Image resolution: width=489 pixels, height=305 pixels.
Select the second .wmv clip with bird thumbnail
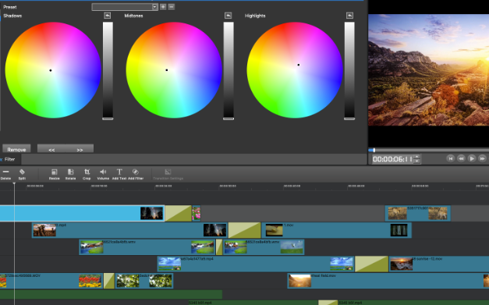coord(264,247)
